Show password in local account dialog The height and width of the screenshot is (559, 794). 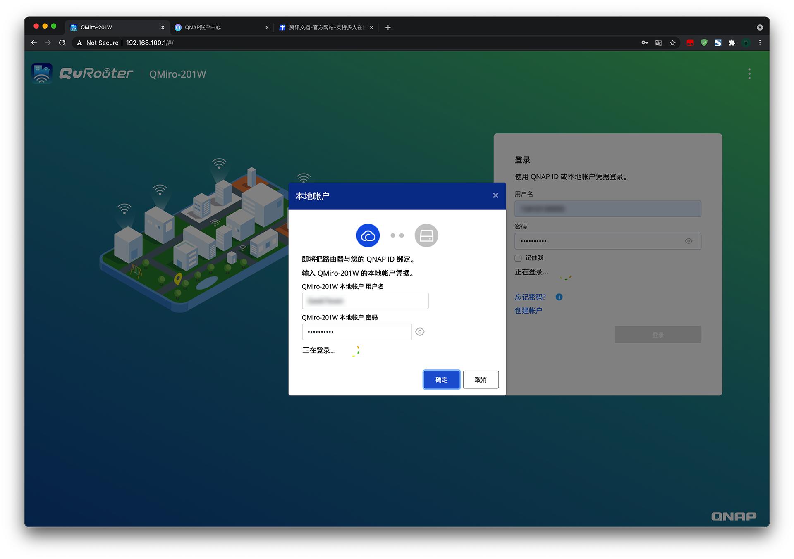(420, 332)
